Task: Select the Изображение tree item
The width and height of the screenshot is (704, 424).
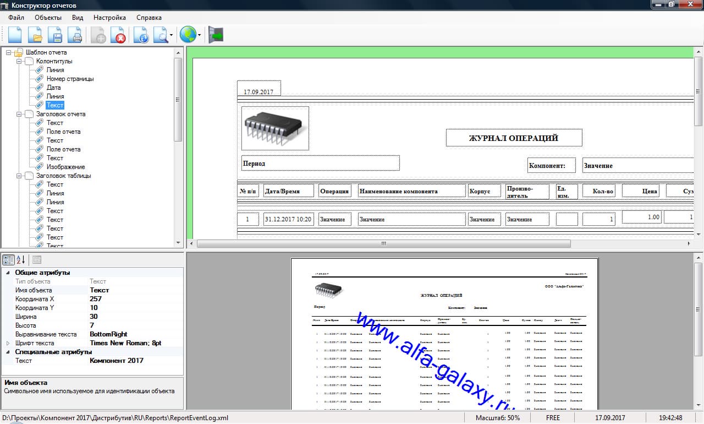Action: (66, 167)
